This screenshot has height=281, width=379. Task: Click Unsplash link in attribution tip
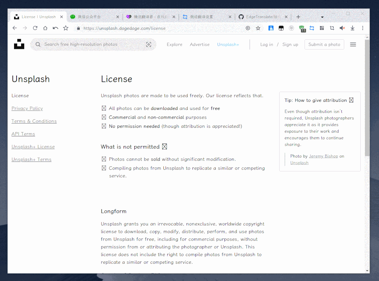tap(299, 163)
